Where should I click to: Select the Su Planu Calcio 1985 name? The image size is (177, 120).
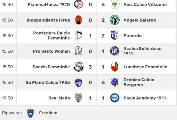48,82
